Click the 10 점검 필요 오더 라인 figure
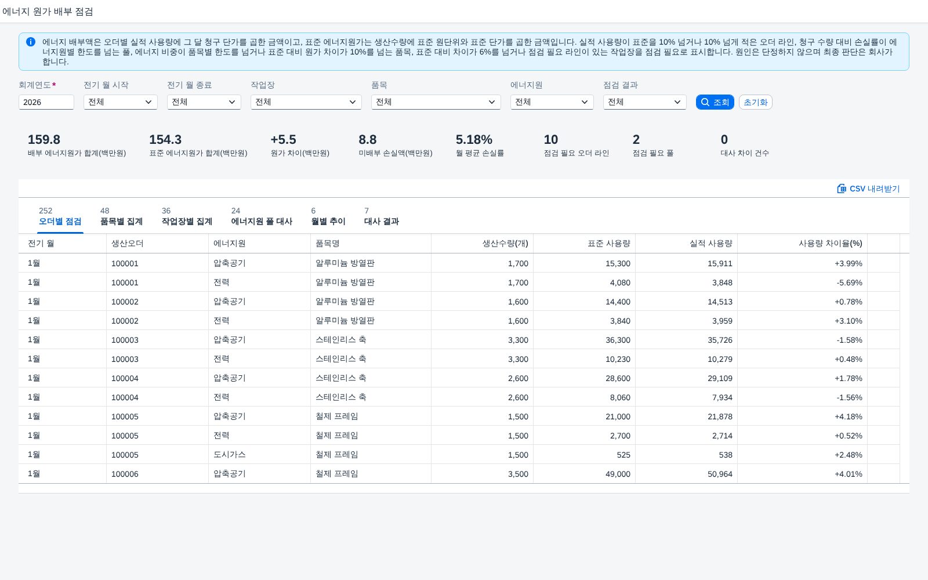Viewport: 928px width, 580px height. coord(551,140)
